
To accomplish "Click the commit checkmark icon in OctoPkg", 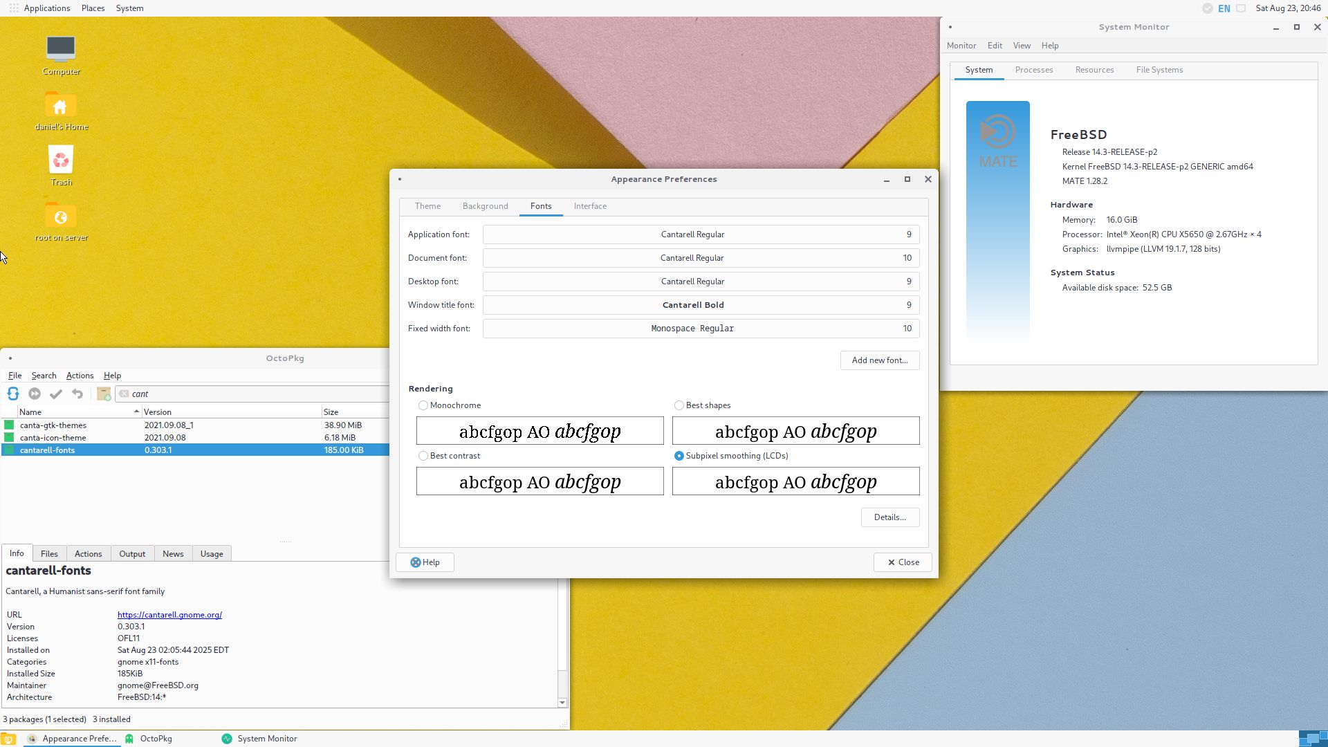I will (56, 394).
